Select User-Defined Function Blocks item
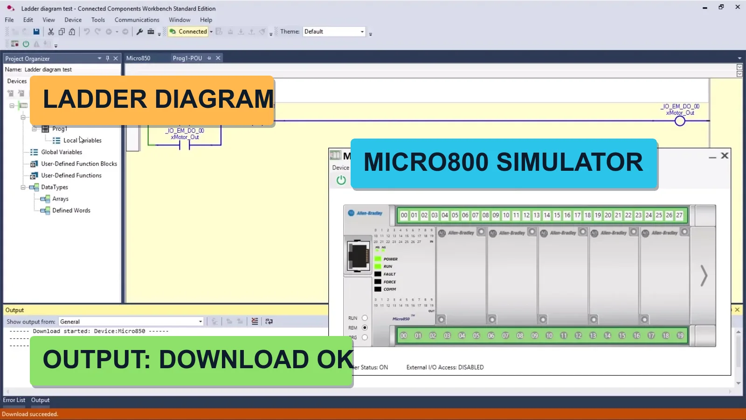 click(79, 164)
